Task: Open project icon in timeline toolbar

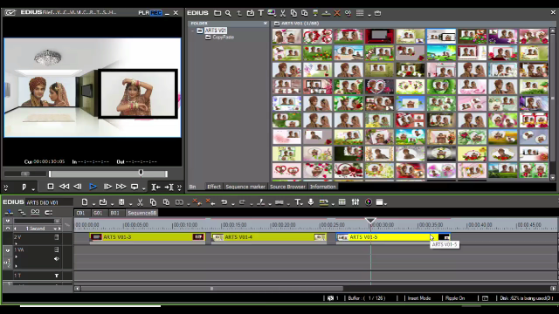Action: pos(103,202)
